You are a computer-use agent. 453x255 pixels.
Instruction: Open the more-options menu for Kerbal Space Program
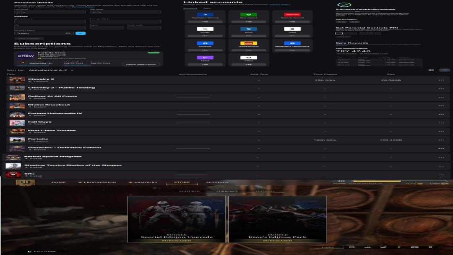(441, 158)
